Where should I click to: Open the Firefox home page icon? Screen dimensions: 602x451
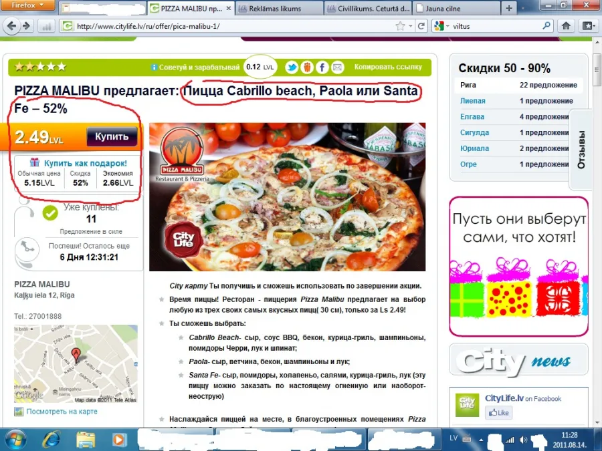click(x=566, y=26)
